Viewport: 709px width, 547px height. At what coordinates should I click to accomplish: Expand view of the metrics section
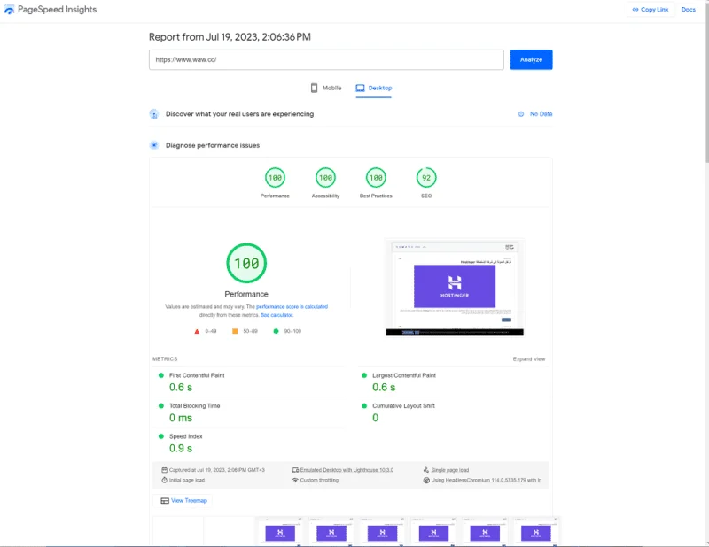point(529,359)
